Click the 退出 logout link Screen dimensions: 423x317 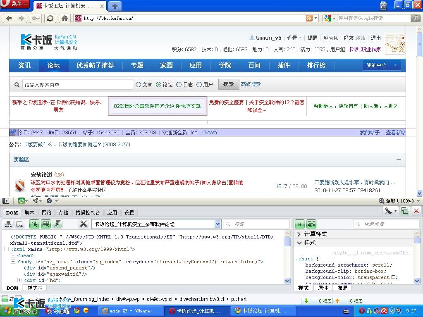click(x=376, y=38)
